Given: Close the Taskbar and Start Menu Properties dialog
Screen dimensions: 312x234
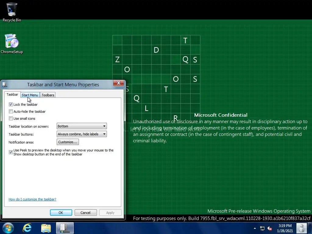Looking at the screenshot, I should pyautogui.click(x=119, y=83).
